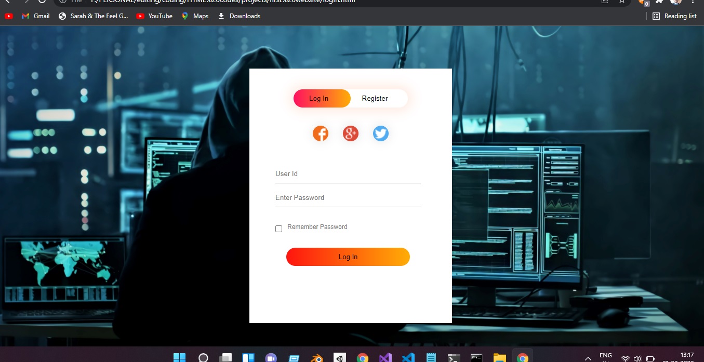Launch Visual Studio Code from the taskbar

408,357
